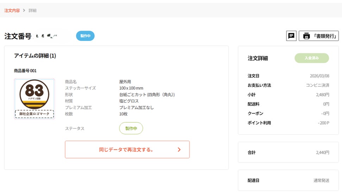
Task: Click the breadcrumb chevron separator
Action: [x=24, y=11]
